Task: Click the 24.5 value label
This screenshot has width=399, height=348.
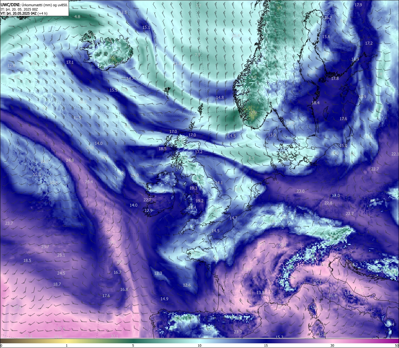Action: click(61, 273)
